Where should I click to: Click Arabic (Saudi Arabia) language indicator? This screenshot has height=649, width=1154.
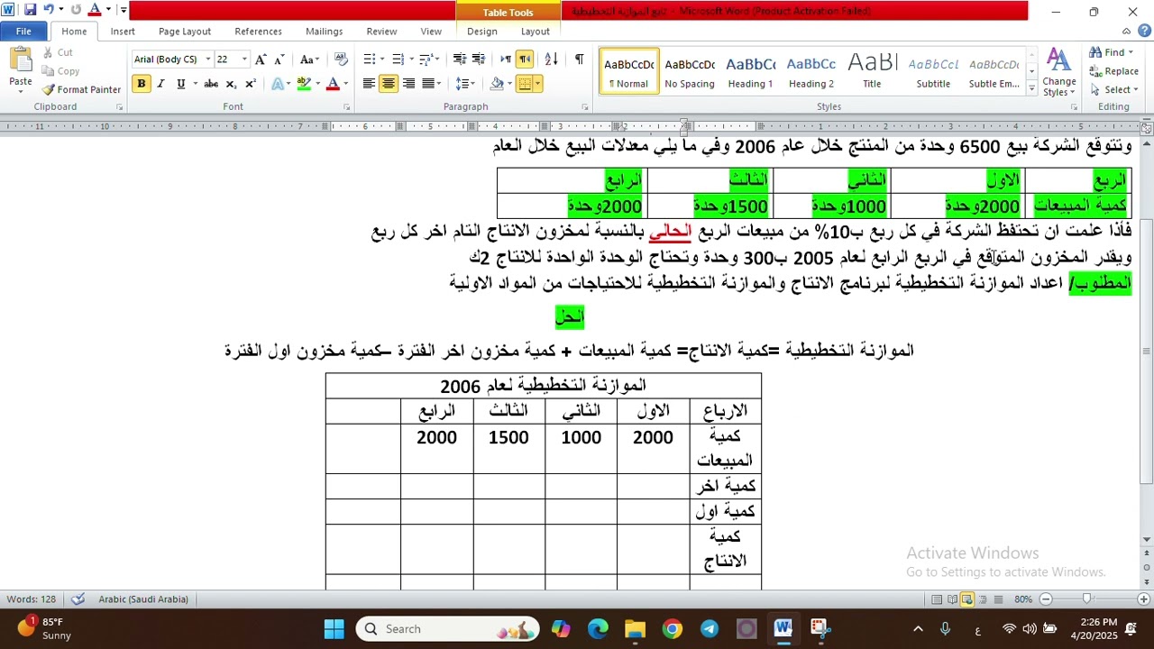tap(143, 599)
